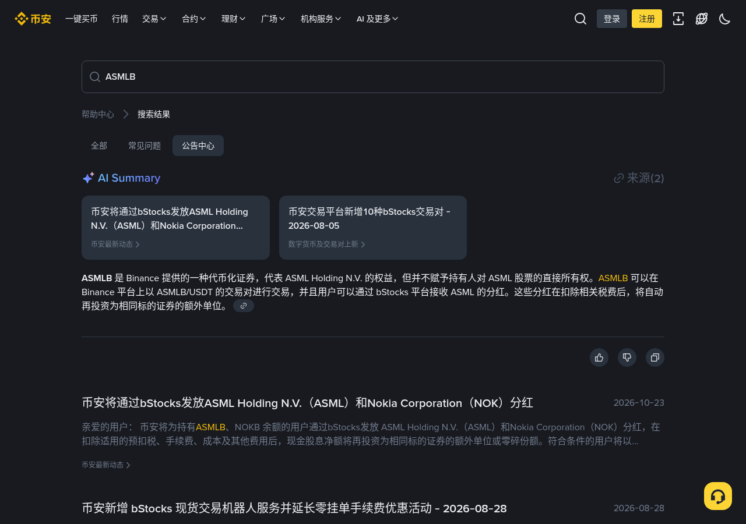
Task: Click the first result's description snippet
Action: pyautogui.click(x=371, y=434)
